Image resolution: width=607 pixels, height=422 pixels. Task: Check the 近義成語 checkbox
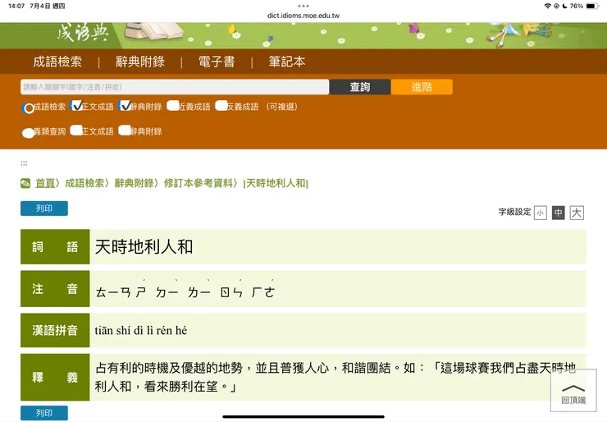pos(173,105)
